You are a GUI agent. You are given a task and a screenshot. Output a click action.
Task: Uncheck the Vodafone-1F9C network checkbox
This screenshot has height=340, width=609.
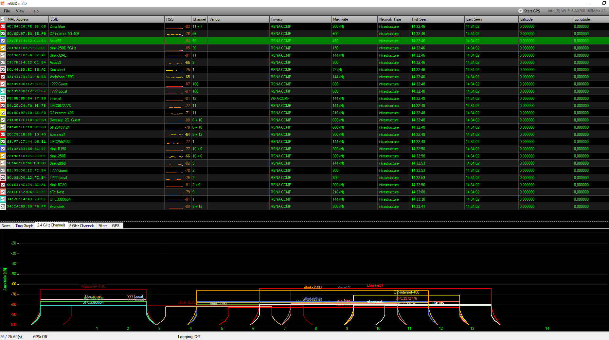click(x=3, y=77)
